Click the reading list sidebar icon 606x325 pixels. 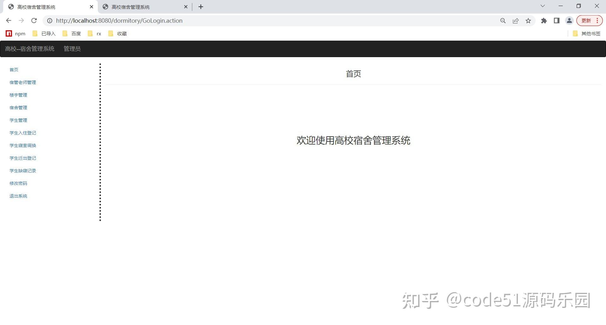556,21
